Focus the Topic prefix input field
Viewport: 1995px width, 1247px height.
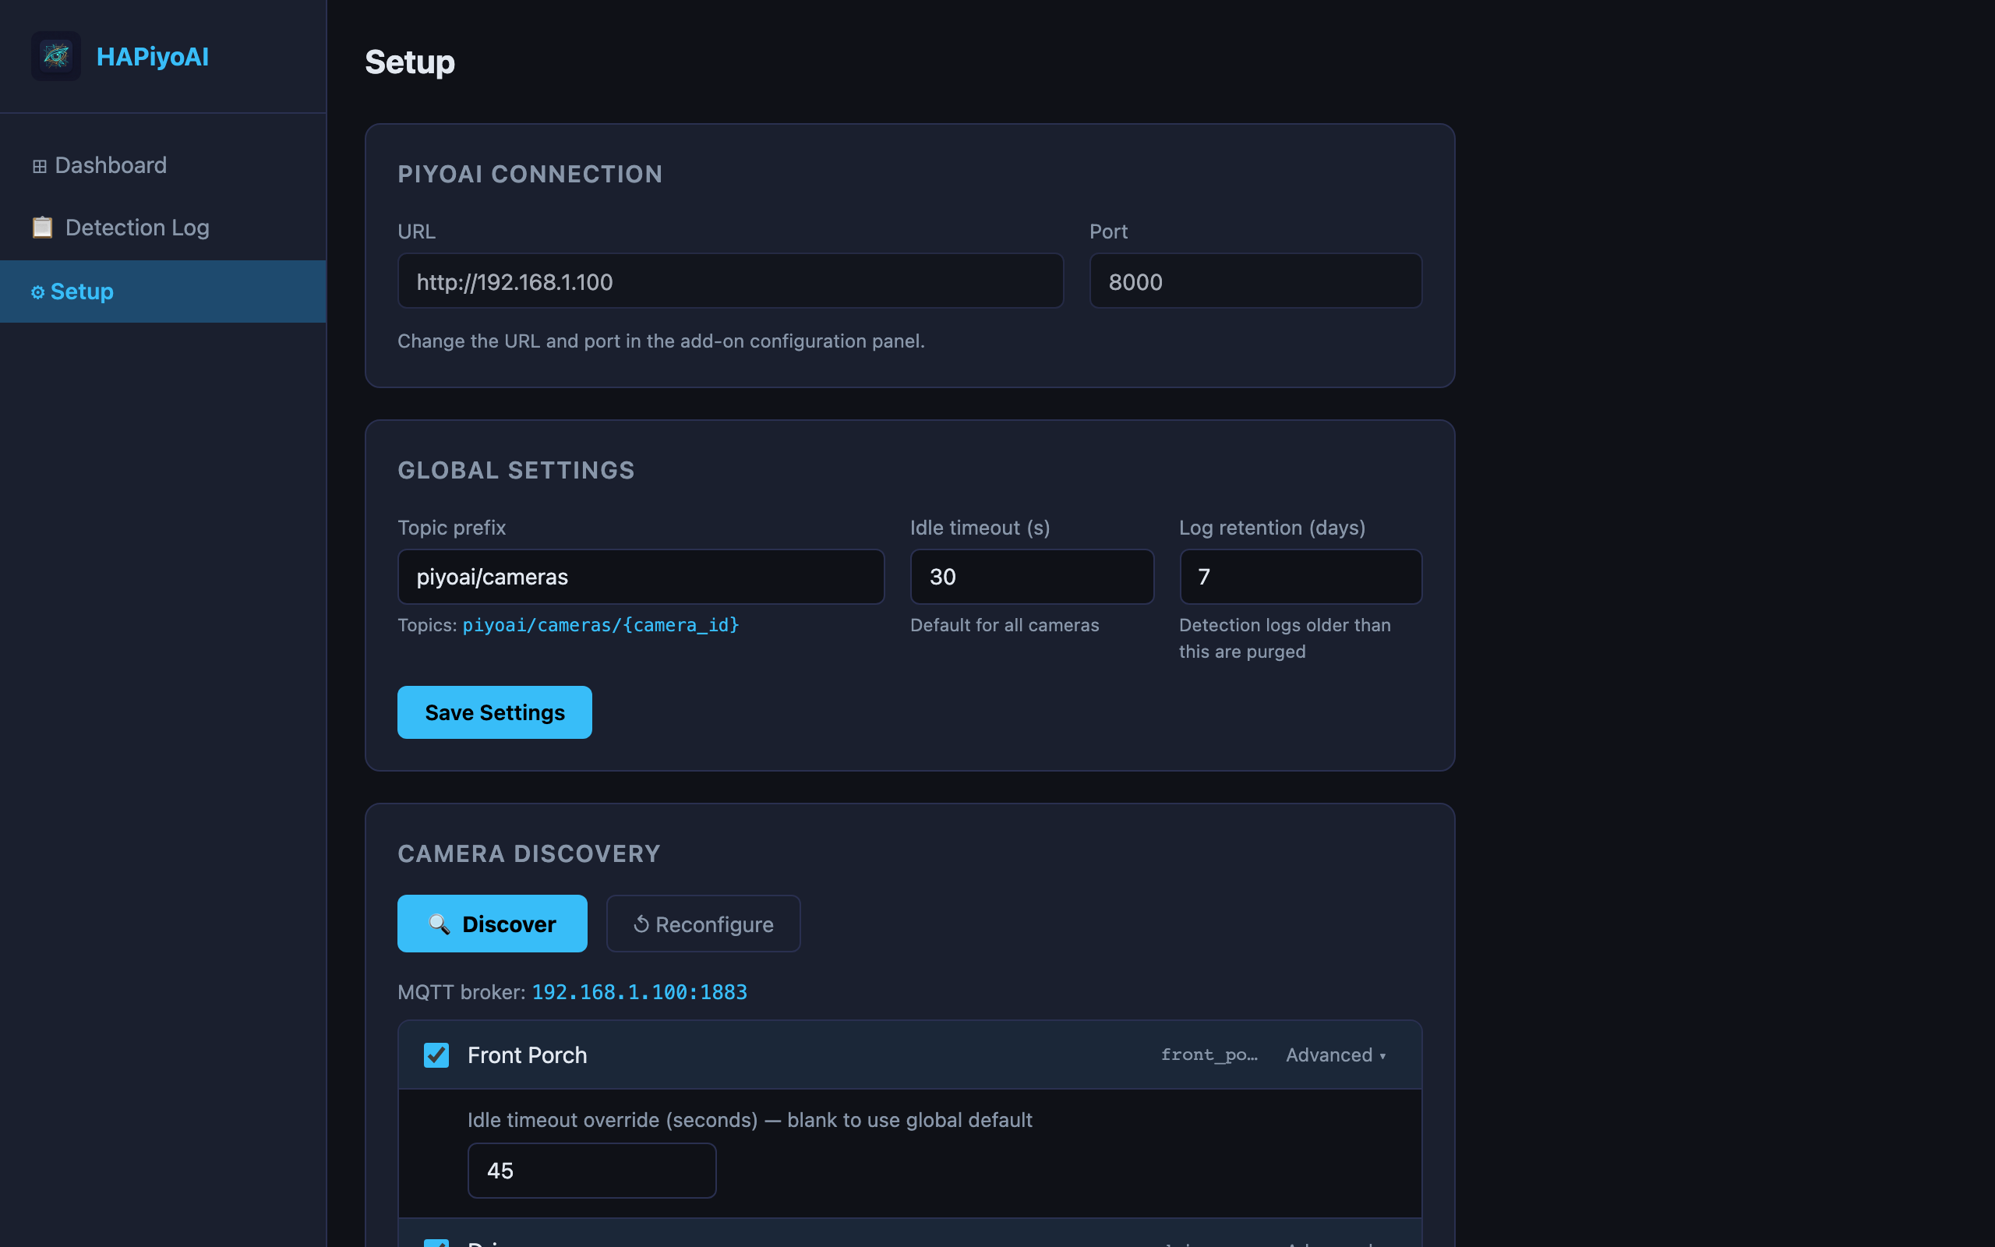pyautogui.click(x=641, y=577)
